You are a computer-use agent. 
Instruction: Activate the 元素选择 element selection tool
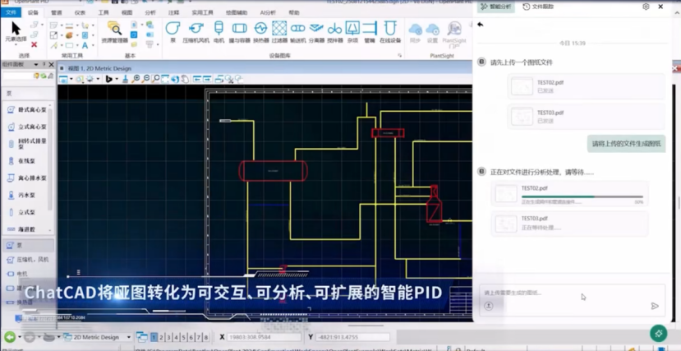[16, 32]
